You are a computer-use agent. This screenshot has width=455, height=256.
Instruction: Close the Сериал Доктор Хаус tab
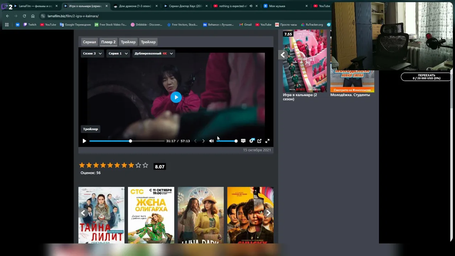coord(207,6)
